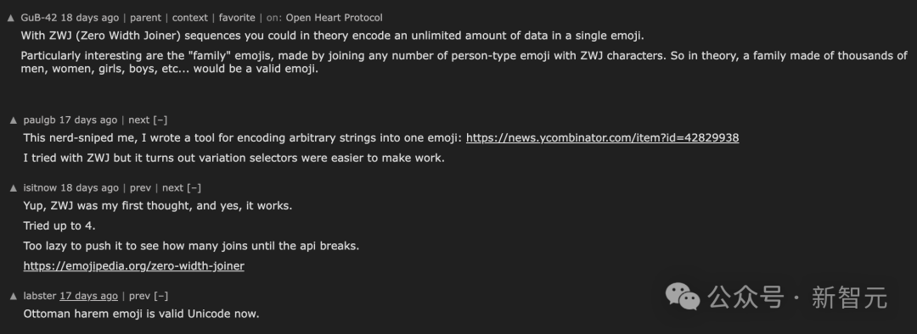Open the news.ycombinator.com item 42829938 link
The image size is (917, 334).
click(602, 138)
